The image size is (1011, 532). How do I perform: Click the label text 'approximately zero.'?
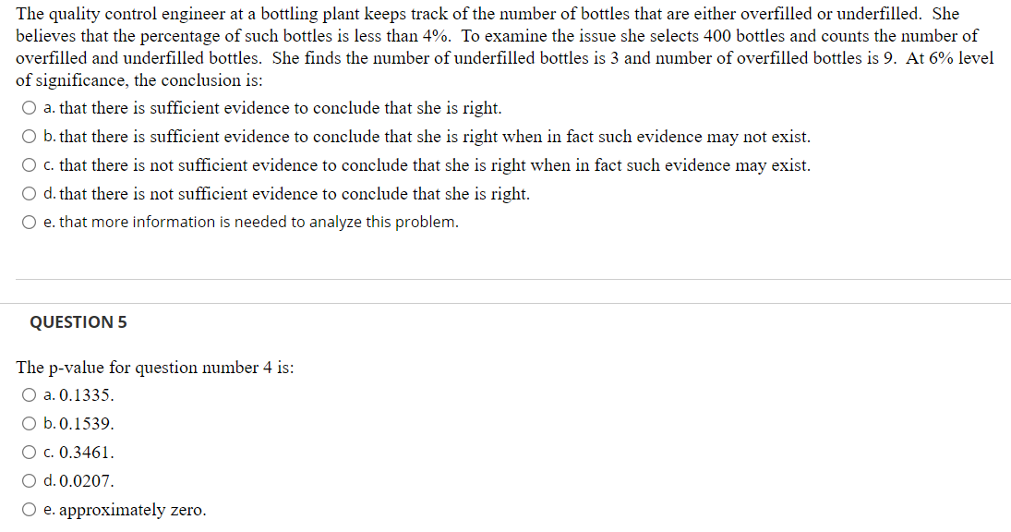tap(133, 510)
